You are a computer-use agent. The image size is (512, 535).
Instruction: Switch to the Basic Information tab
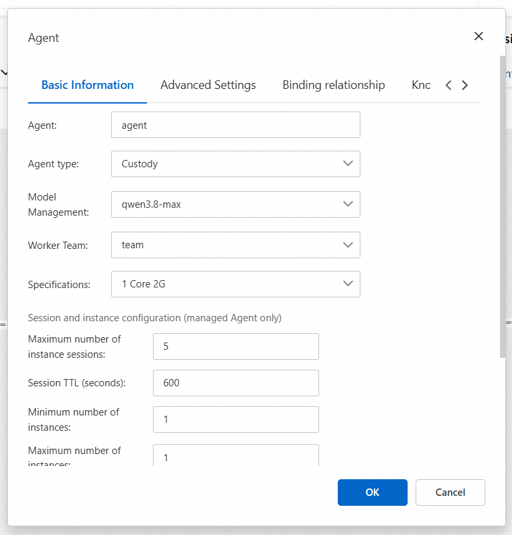[88, 85]
